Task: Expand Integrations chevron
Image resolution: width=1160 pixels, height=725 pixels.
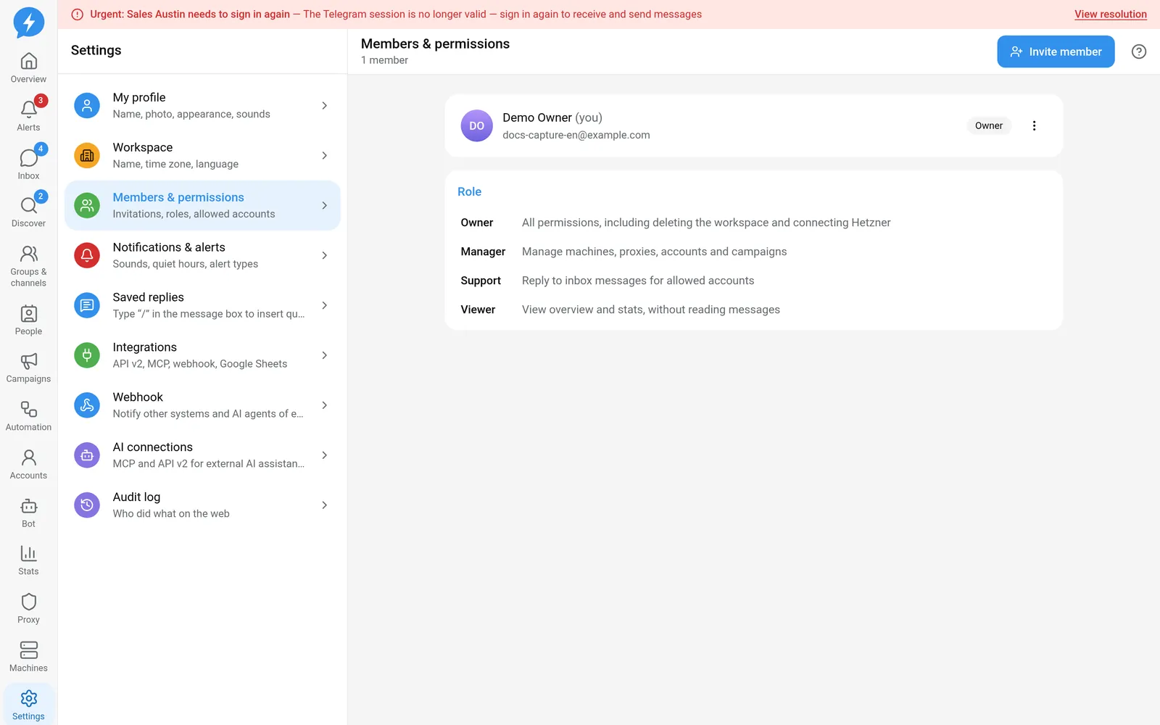Action: [x=324, y=356]
